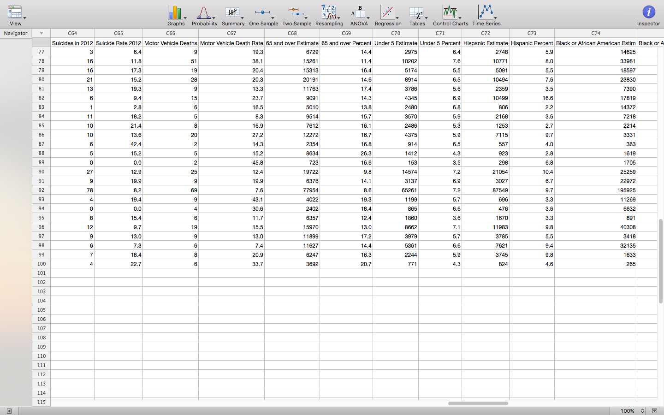Click the 'Suicide Rate 2012' variable name
The image size is (664, 415).
point(119,43)
